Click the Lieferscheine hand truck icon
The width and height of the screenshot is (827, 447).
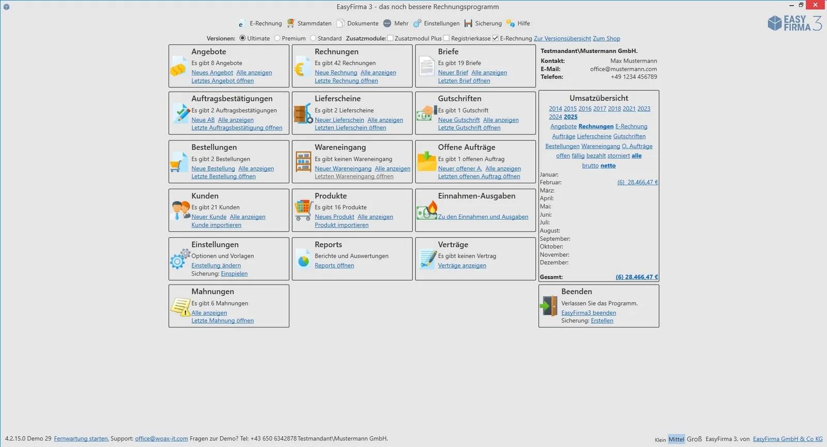point(303,113)
